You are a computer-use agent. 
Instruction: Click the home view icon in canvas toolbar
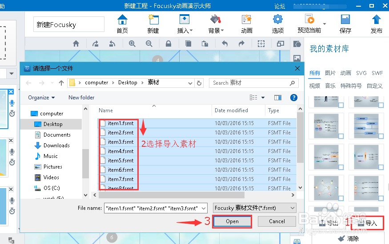coord(76,44)
